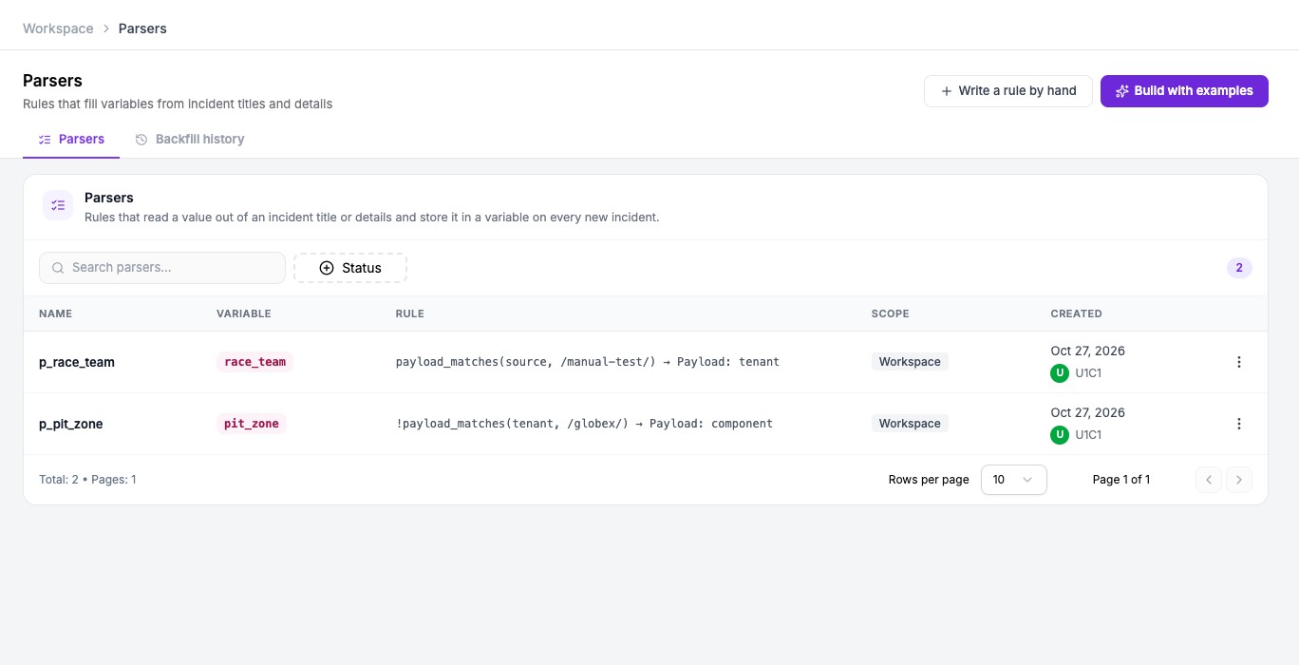The image size is (1299, 665).
Task: Open the p_pit_zone parser
Action: [71, 424]
